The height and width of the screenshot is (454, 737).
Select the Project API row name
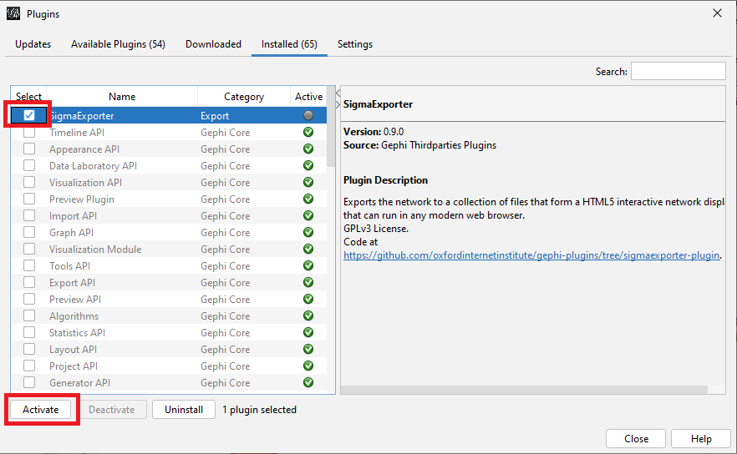click(74, 366)
